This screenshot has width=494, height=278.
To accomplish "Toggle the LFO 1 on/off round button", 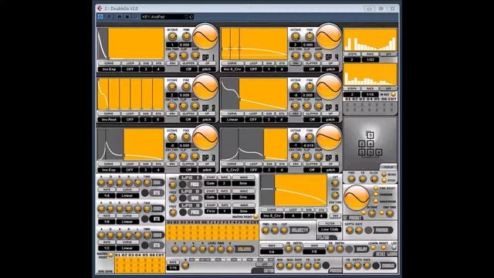I will (182, 184).
